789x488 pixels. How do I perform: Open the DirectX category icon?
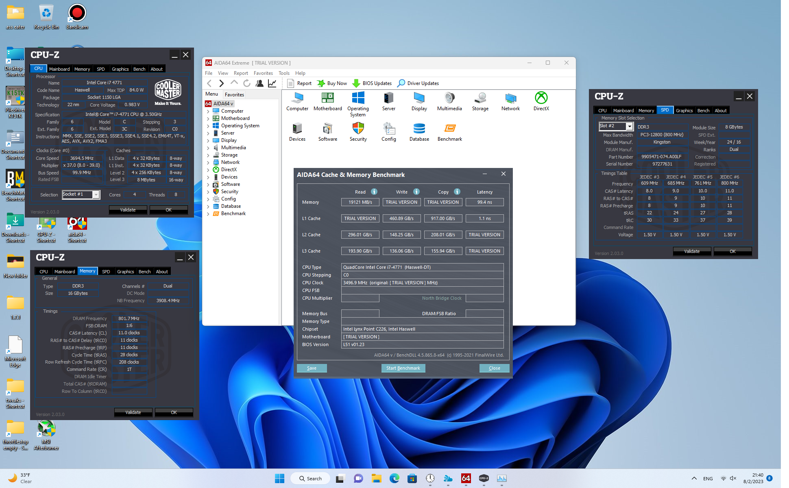pos(541,101)
